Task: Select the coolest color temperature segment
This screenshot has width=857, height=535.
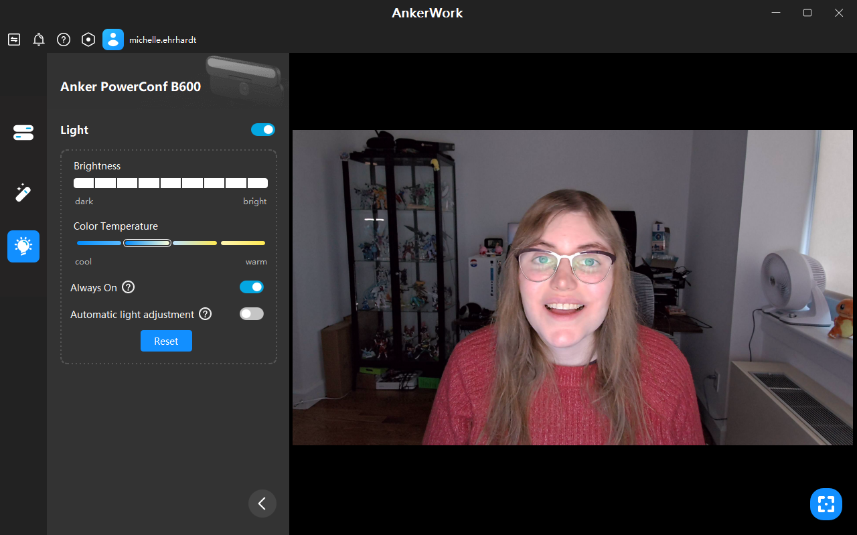Action: [99, 243]
